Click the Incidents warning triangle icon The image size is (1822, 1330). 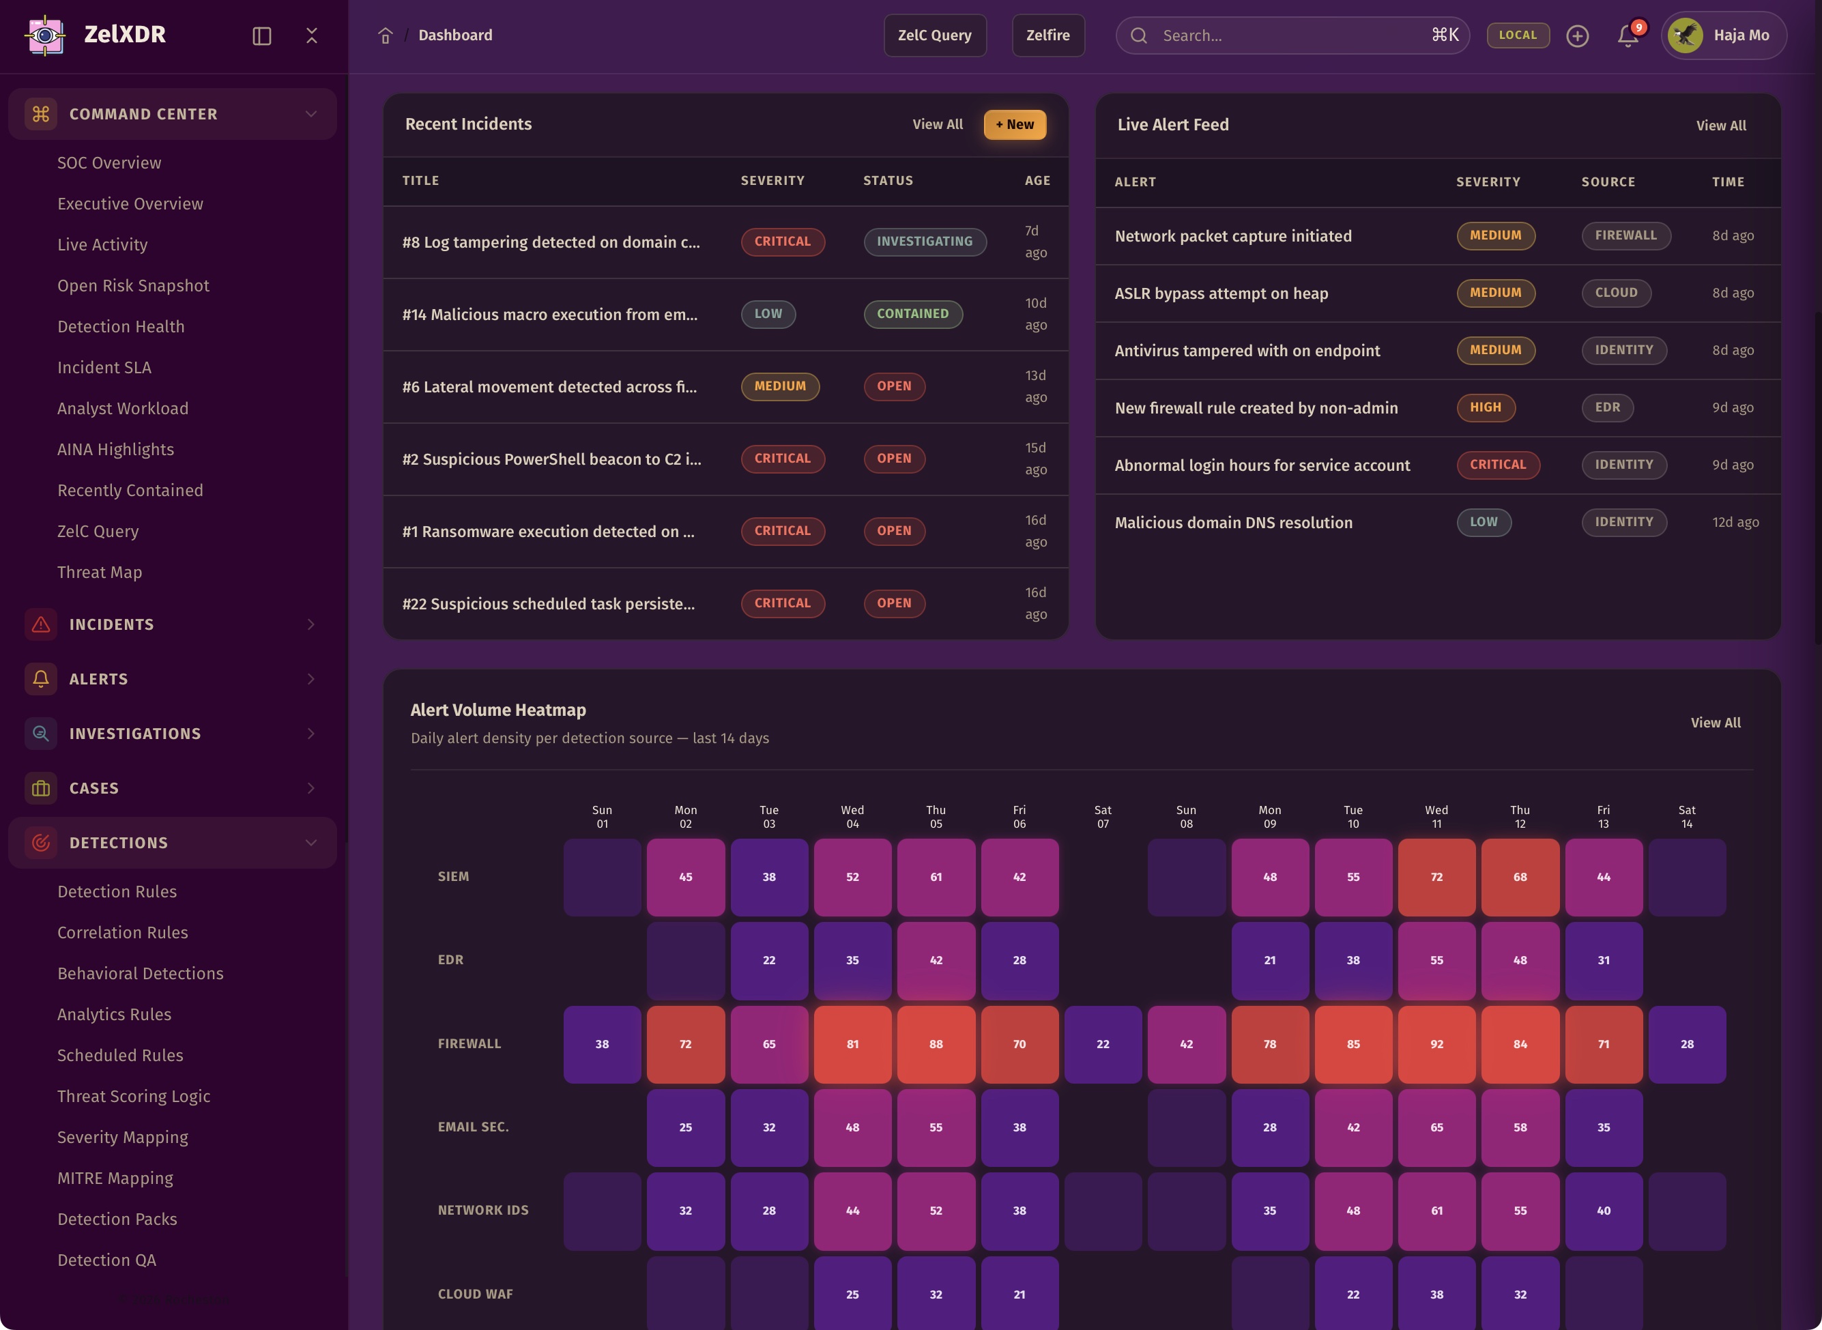41,625
